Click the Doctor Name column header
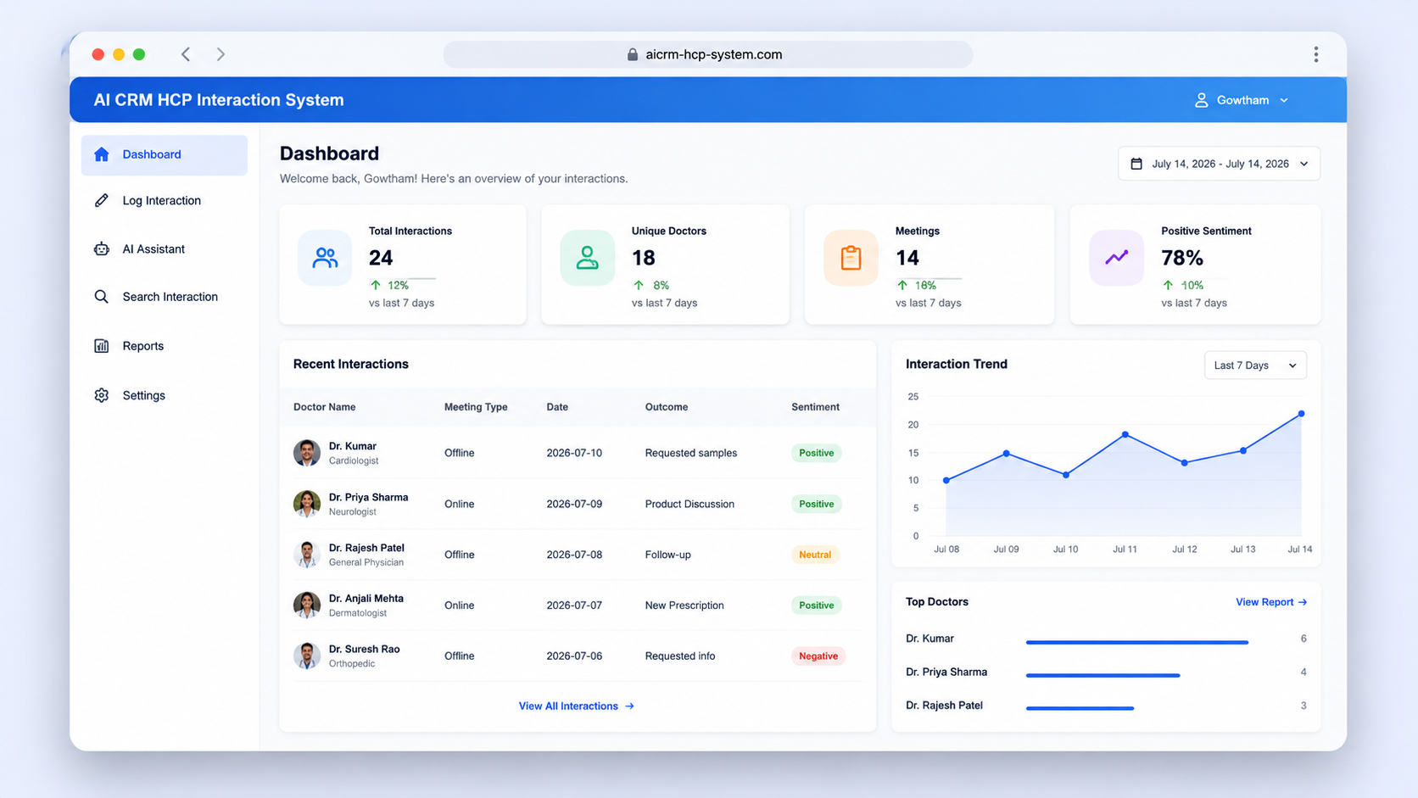 click(325, 407)
